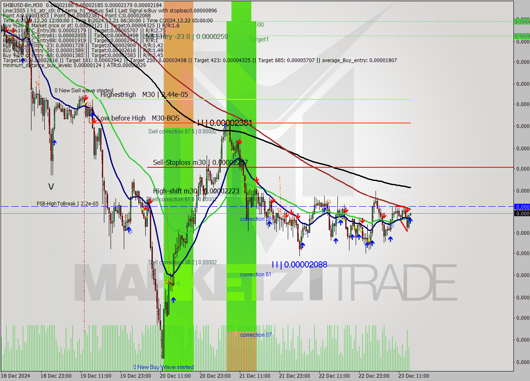Click the '18 Dec 2024' time axis label
530x381 pixels.
pyautogui.click(x=16, y=376)
